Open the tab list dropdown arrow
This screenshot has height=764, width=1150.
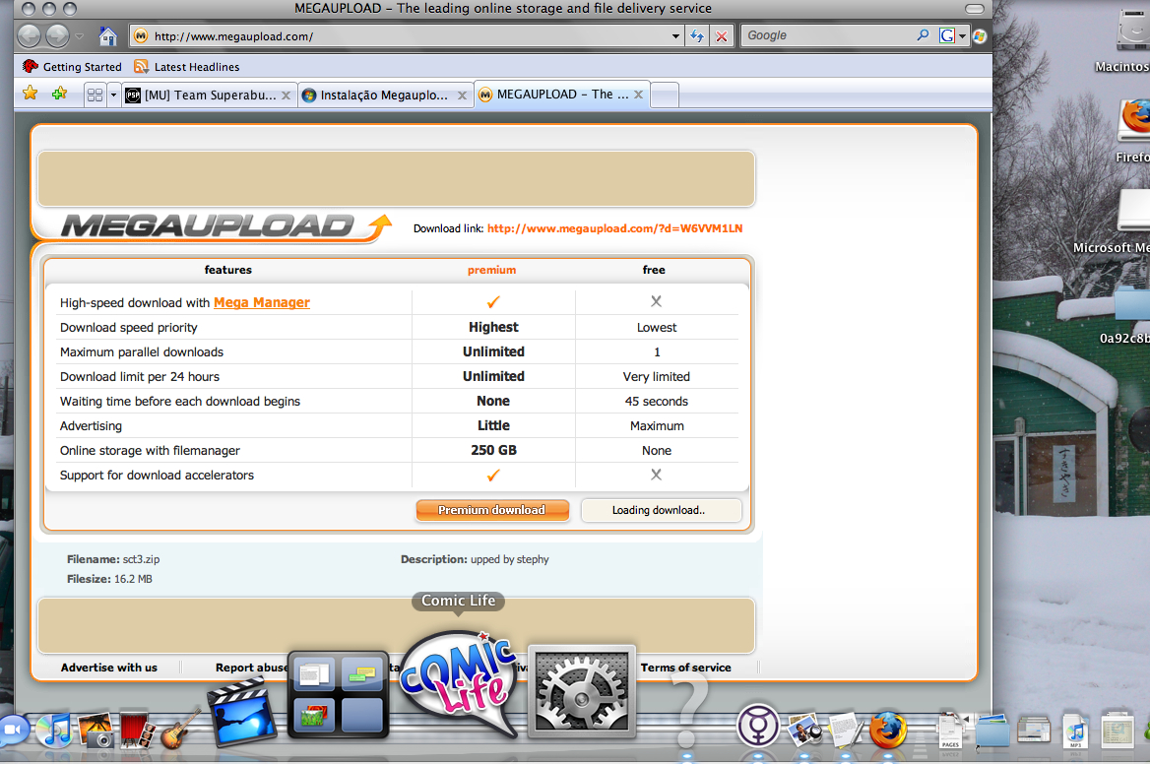point(113,95)
